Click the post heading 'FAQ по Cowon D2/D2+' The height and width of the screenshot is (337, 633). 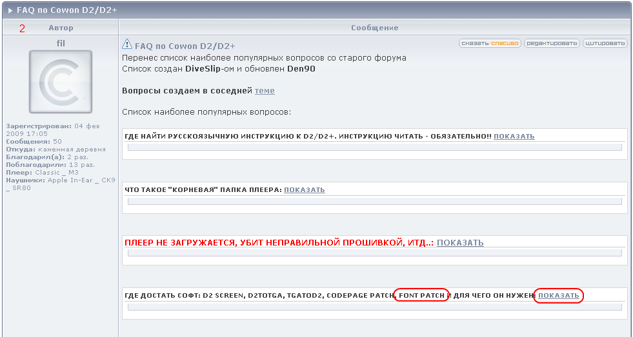[x=185, y=46]
